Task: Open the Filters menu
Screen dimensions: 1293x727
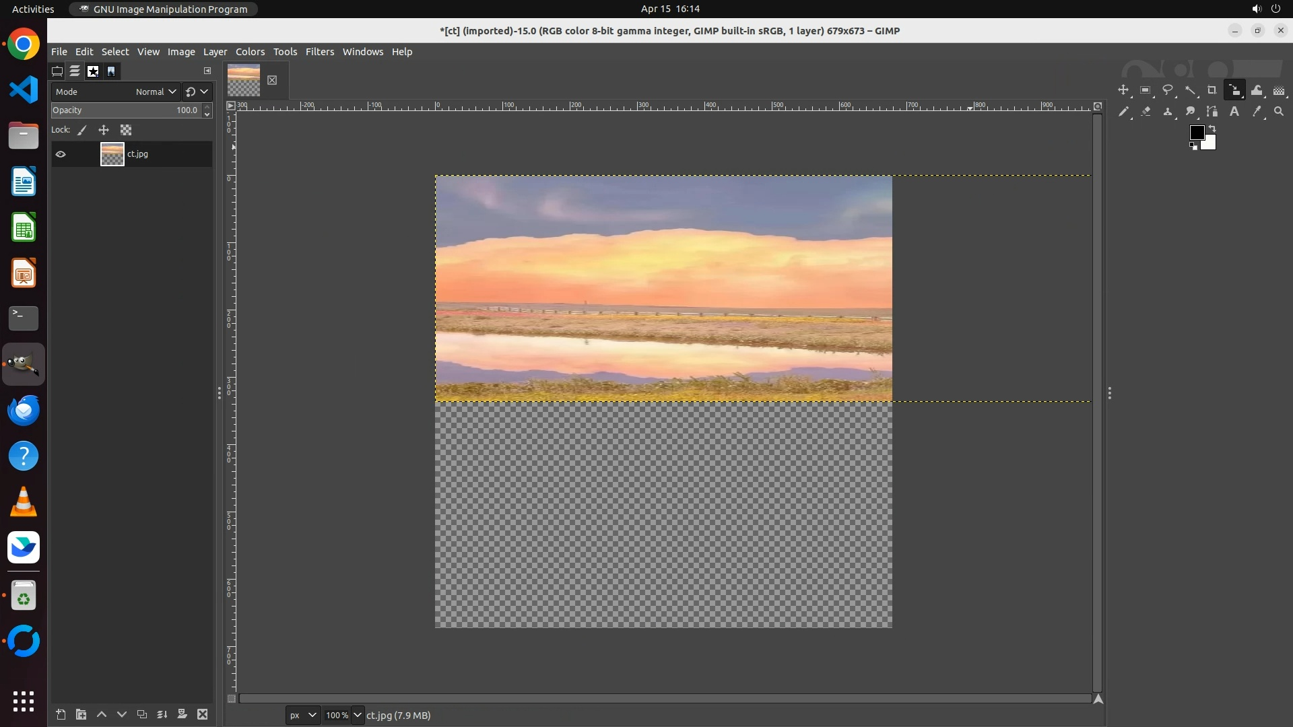Action: click(319, 52)
